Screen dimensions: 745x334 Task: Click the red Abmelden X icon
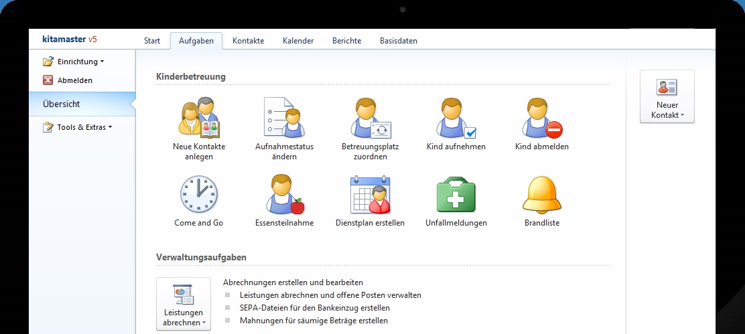(x=48, y=80)
